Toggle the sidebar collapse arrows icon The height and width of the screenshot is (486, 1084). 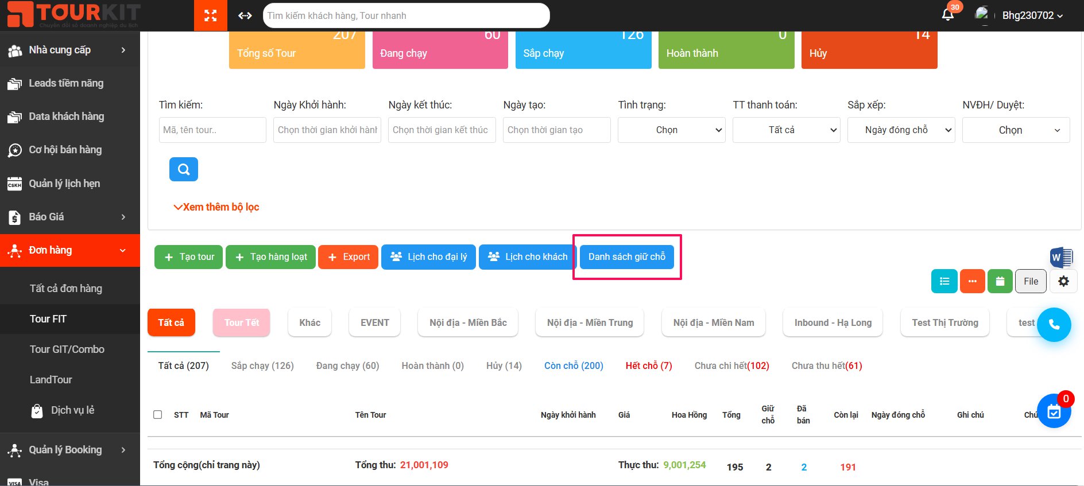click(x=245, y=15)
